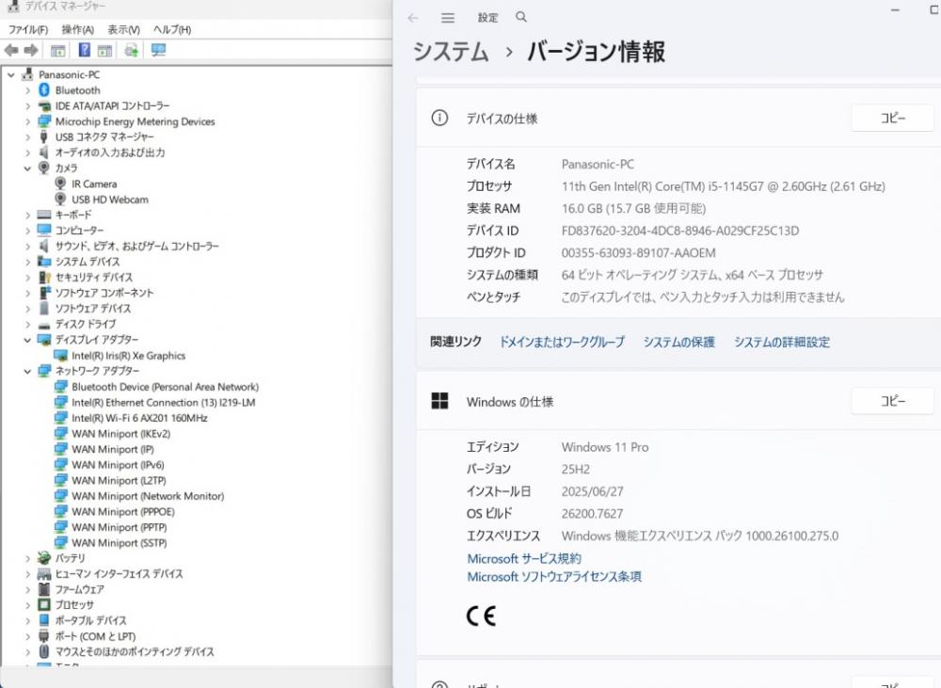Copy Windows specifications with コピー button
Screen dimensions: 941x688
pyautogui.click(x=892, y=400)
